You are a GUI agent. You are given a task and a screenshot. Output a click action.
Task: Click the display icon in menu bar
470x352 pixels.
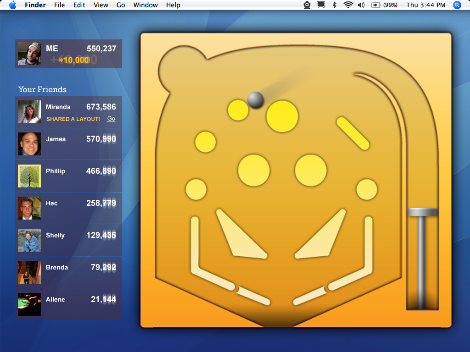click(x=321, y=5)
